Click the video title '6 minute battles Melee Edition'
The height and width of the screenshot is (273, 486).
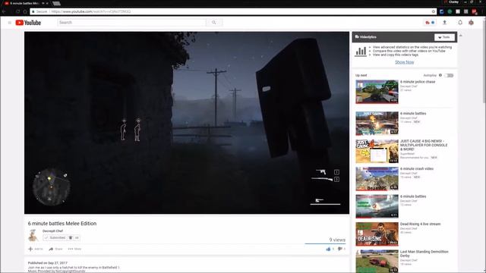(62, 224)
